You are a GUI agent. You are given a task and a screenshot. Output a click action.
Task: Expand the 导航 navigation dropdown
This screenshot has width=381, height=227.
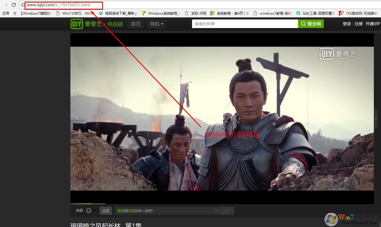[157, 24]
